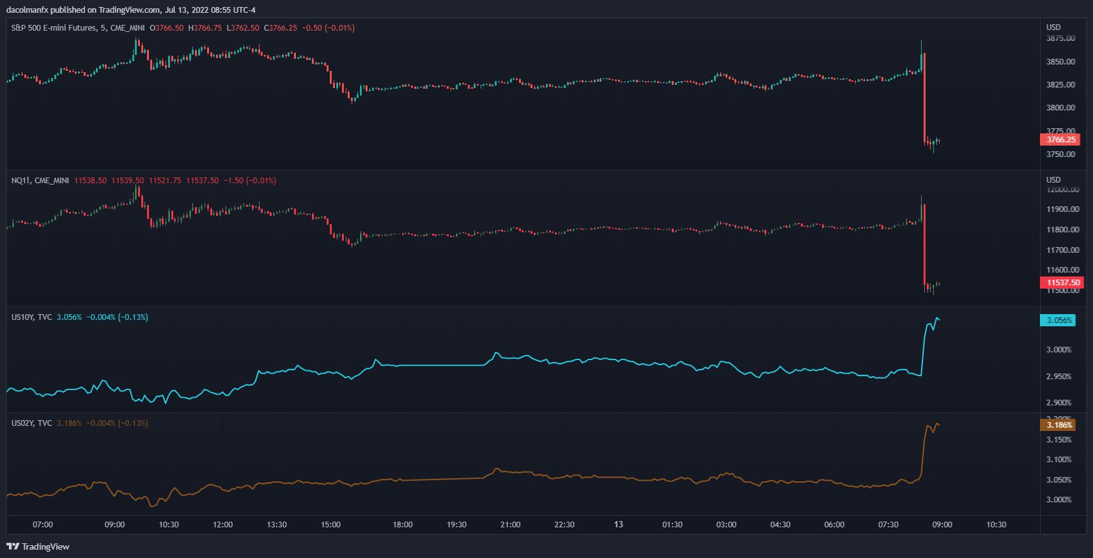Click the 3766.25 last price tag
This screenshot has width=1093, height=558.
tap(1060, 140)
